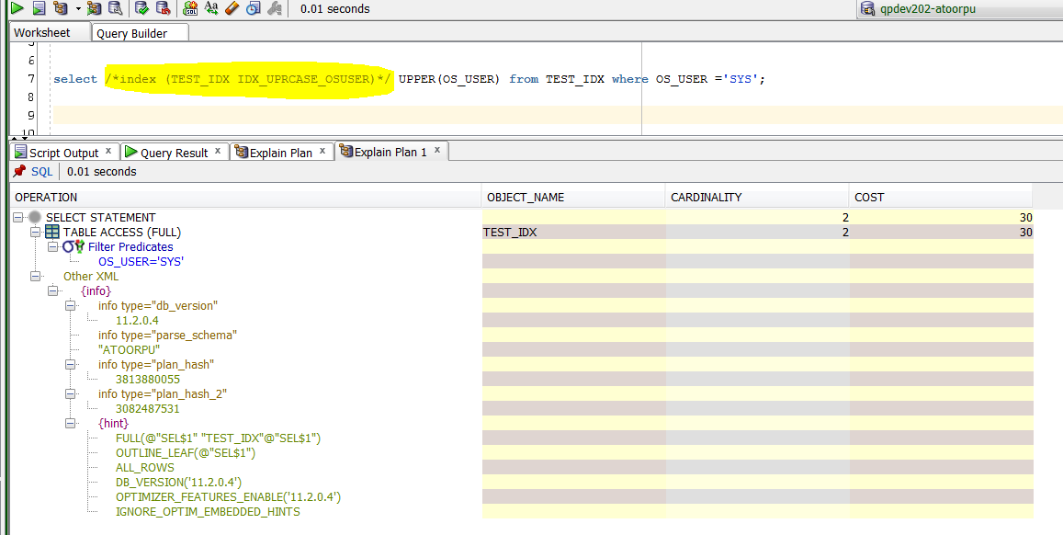The width and height of the screenshot is (1063, 535).
Task: Collapse the {hint} node
Action: point(70,423)
